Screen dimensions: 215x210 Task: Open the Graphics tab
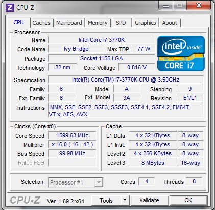(x=146, y=23)
